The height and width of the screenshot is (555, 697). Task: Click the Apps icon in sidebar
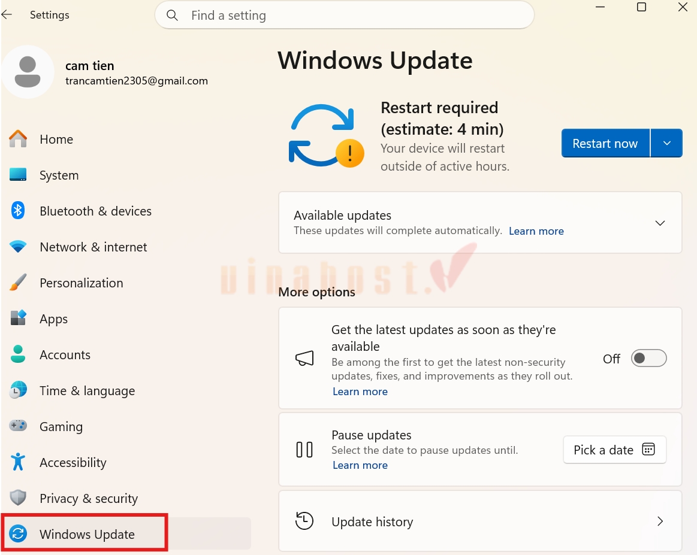(x=18, y=318)
